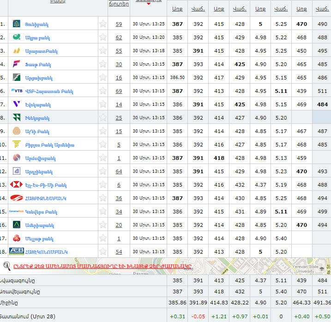Open the Ինեկոբանկ bank link
331x322 pixels.
37,118
